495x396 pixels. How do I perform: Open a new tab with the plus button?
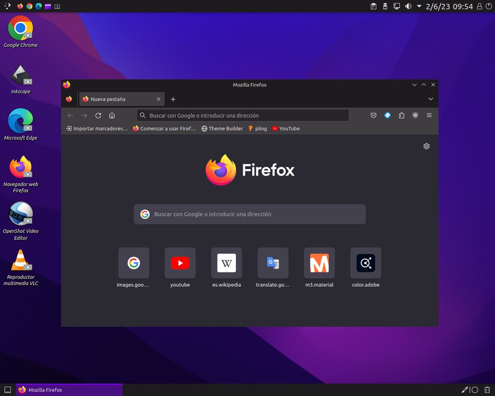tap(173, 99)
